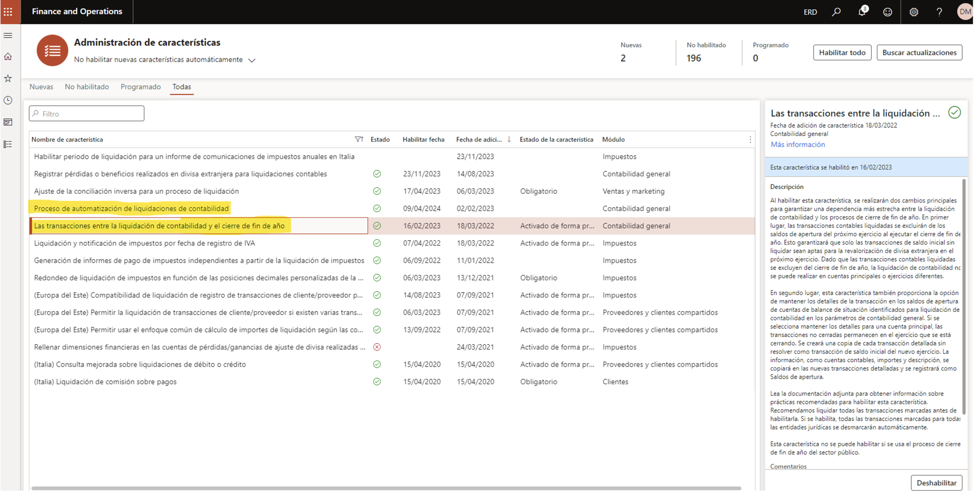974x492 pixels.
Task: Switch to No habilitado tab
Action: (87, 87)
